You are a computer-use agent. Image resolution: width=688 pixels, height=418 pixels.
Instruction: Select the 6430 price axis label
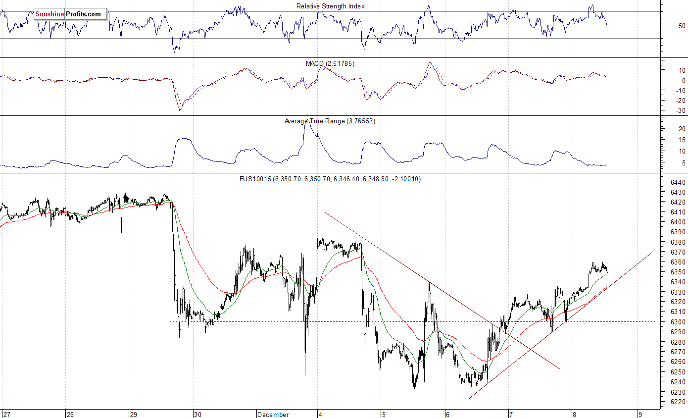tap(678, 192)
